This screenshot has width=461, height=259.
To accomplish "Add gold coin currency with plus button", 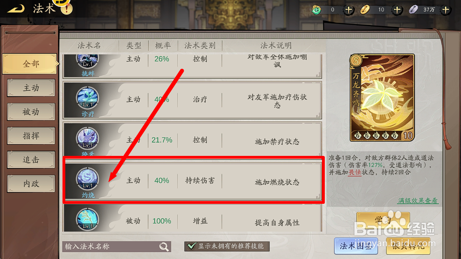I will pyautogui.click(x=397, y=10).
